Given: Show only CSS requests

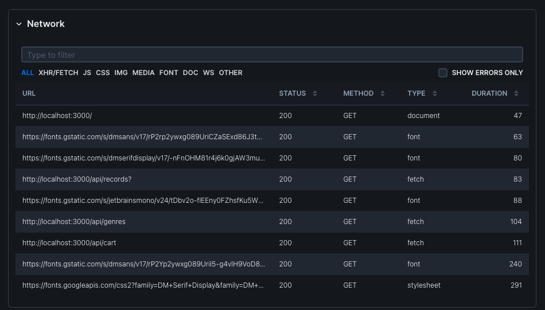Looking at the screenshot, I should coord(103,73).
